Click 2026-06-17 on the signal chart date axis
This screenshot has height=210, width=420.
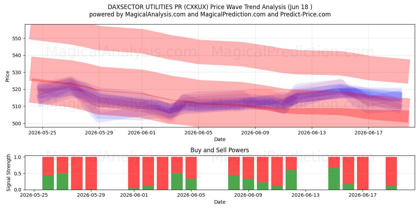pyautogui.click(x=363, y=195)
